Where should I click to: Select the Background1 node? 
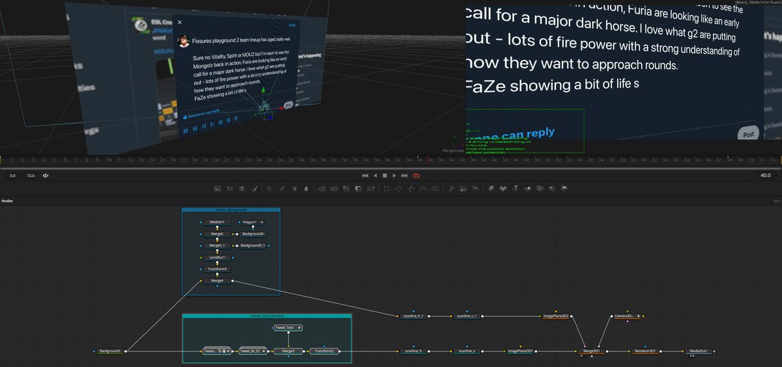click(x=109, y=351)
